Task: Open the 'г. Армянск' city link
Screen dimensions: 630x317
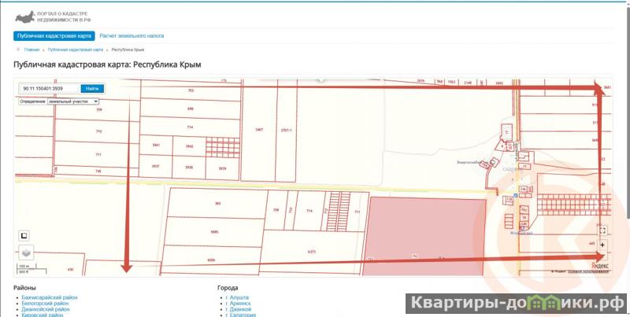Action: [x=239, y=304]
